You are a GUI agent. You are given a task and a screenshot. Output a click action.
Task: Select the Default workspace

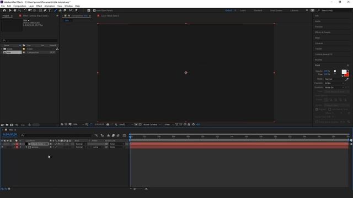228,10
